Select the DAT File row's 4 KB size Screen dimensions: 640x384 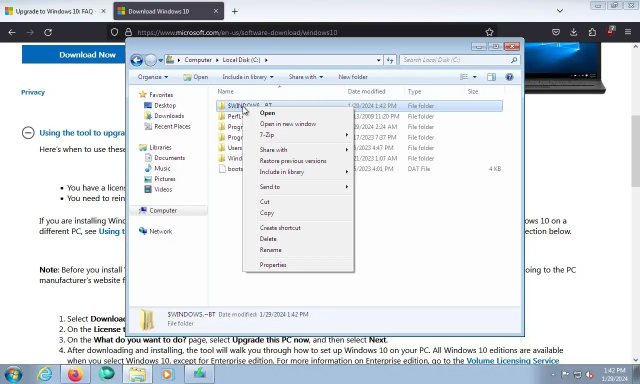coord(494,169)
